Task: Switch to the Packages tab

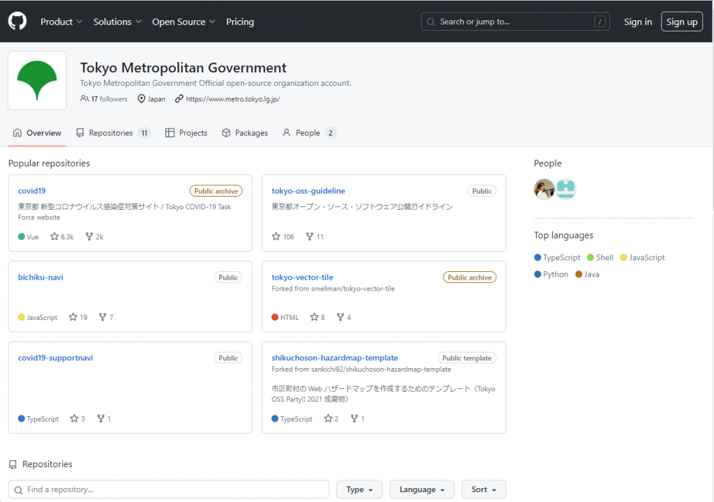Action: pos(244,132)
